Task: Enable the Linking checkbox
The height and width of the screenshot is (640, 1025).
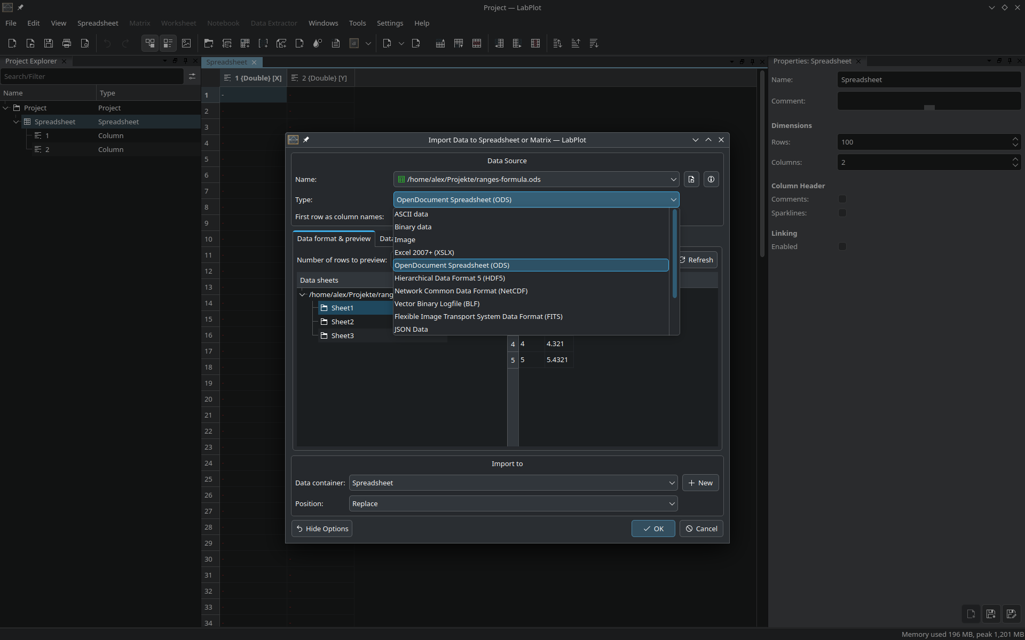Action: tap(842, 246)
